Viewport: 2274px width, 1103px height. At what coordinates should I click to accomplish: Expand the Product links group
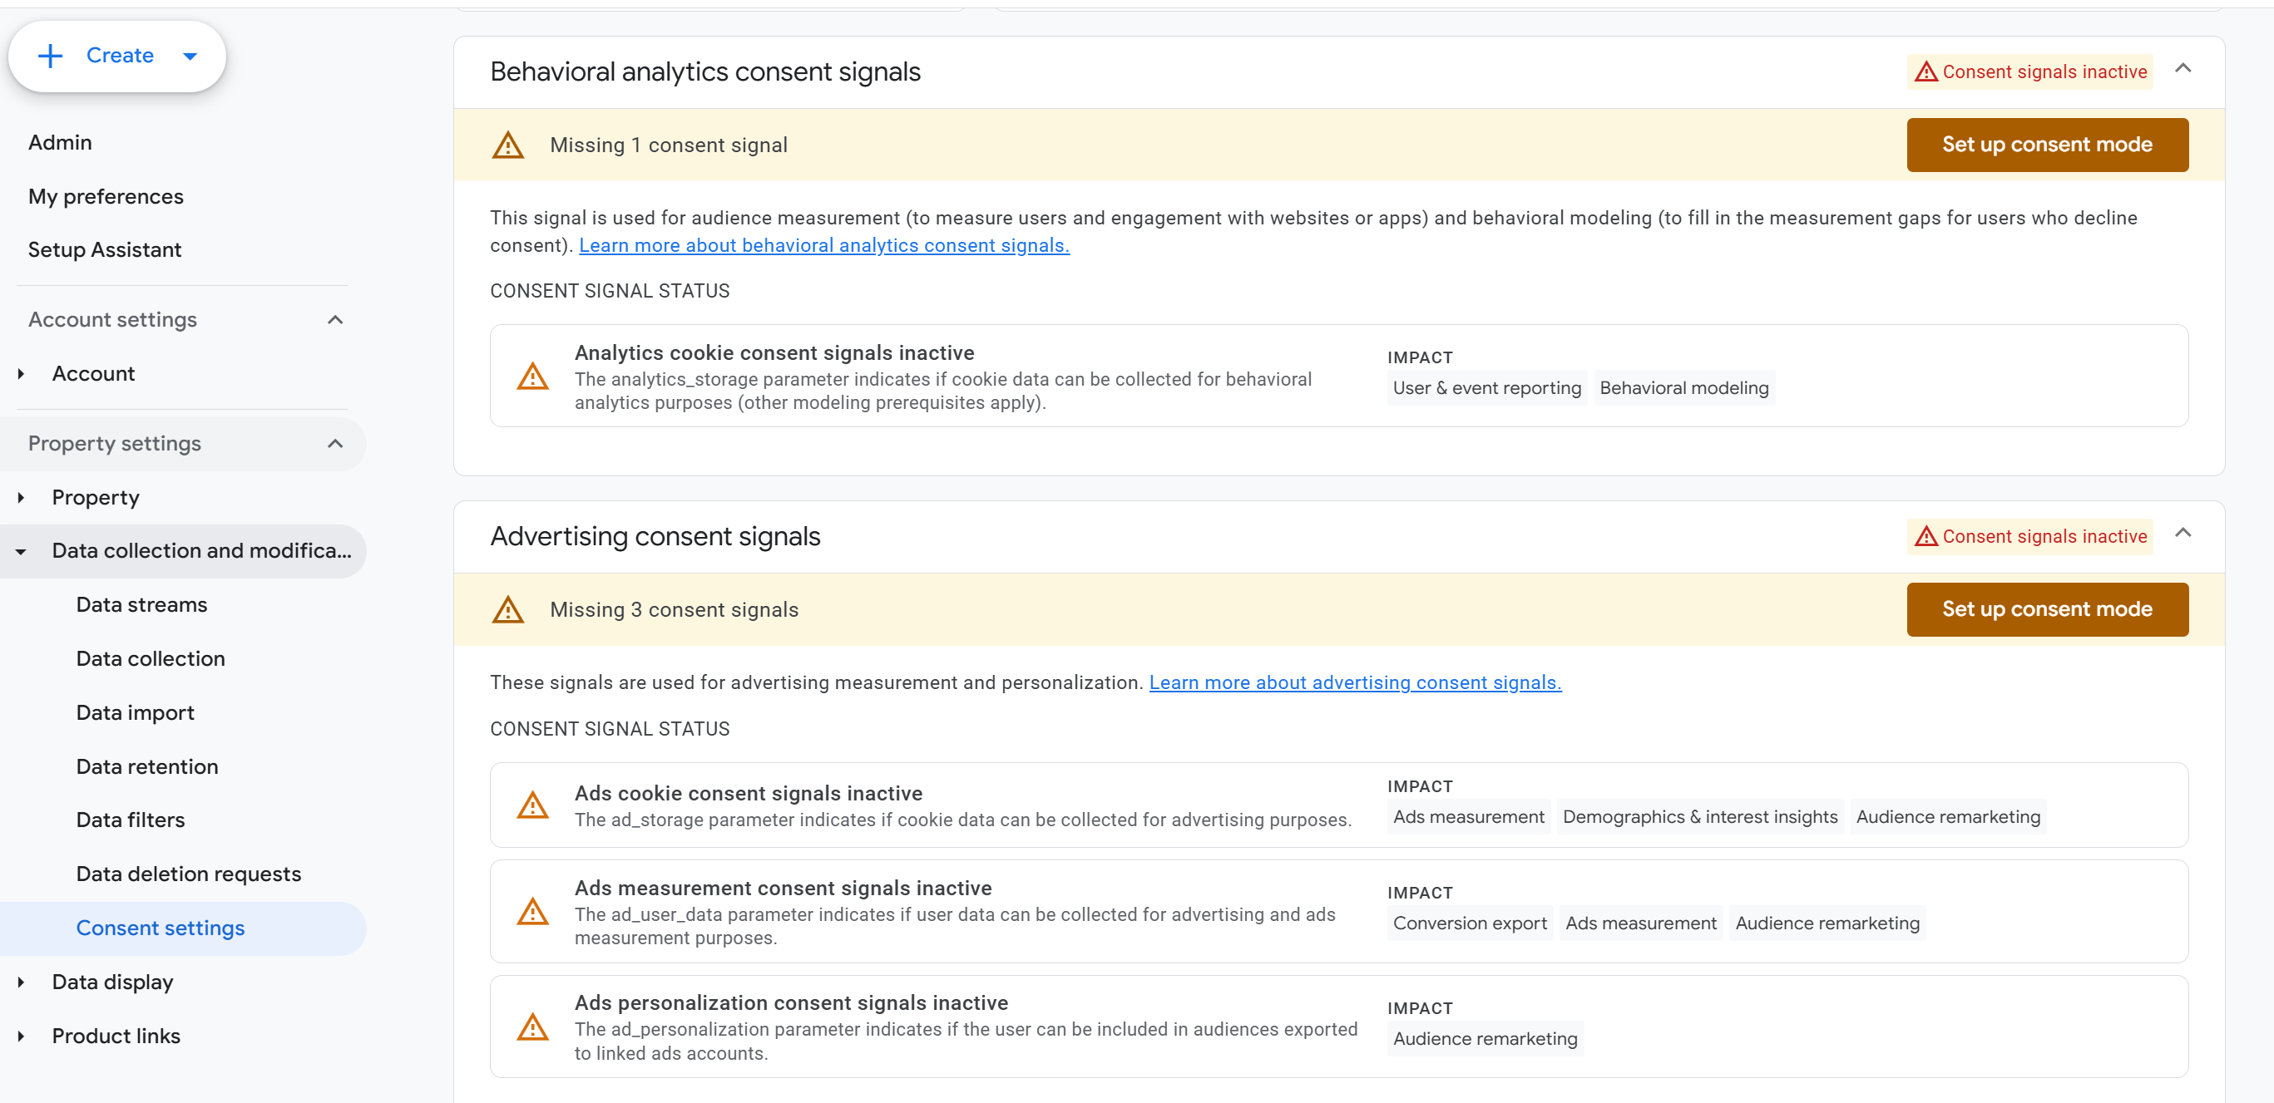coord(21,1035)
